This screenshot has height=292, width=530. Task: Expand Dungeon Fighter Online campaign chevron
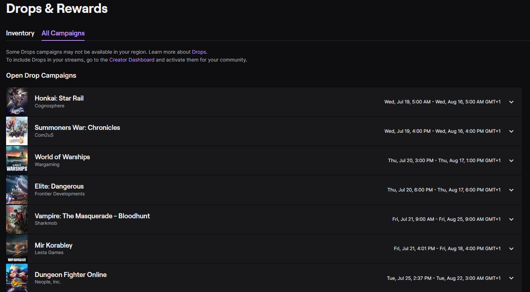tap(511, 278)
